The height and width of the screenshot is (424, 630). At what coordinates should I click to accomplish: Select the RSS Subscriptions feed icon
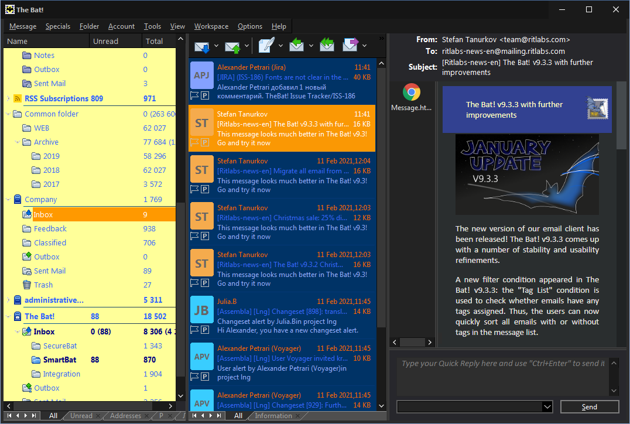(x=18, y=98)
